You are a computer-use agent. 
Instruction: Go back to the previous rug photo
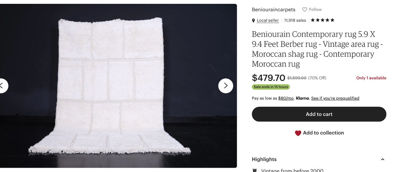pyautogui.click(x=2, y=86)
